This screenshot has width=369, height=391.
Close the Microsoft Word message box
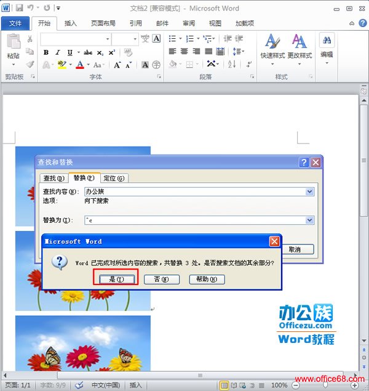[274, 241]
